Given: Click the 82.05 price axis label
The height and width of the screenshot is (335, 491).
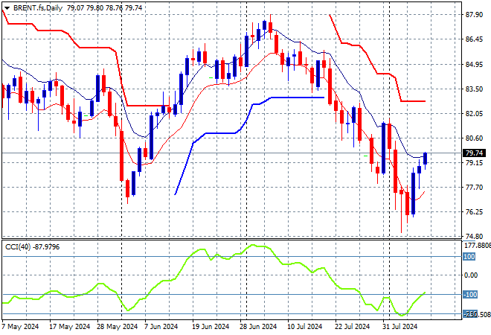Looking at the screenshot, I should coord(474,113).
